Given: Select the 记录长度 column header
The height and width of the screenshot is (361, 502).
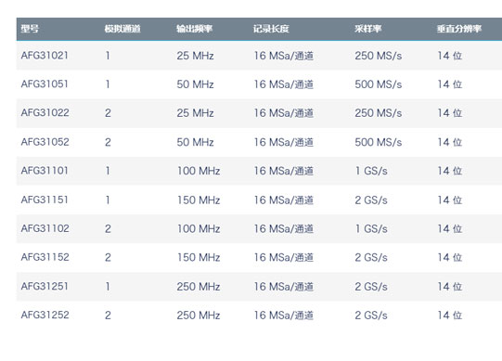Looking at the screenshot, I should pyautogui.click(x=271, y=29).
